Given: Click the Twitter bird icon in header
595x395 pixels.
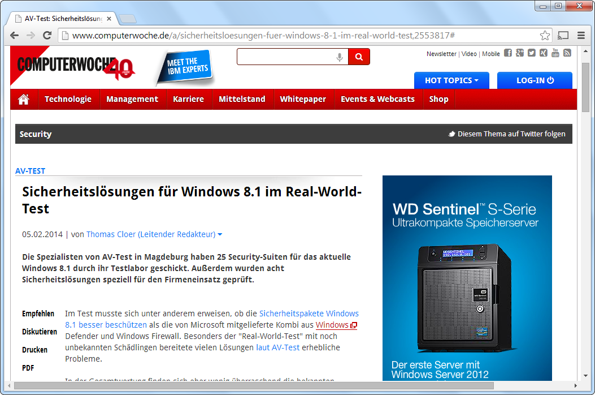Looking at the screenshot, I should [x=532, y=53].
